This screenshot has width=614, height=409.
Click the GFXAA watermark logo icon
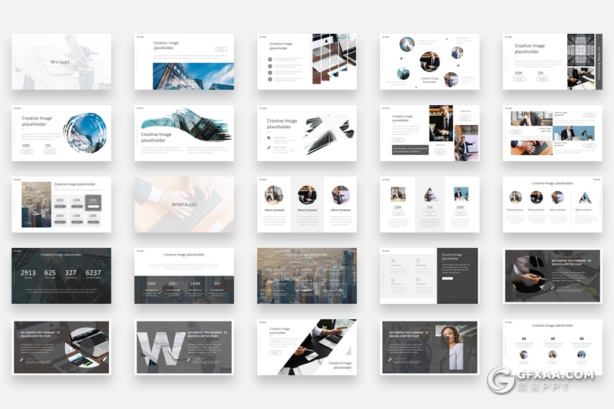pyautogui.click(x=502, y=380)
